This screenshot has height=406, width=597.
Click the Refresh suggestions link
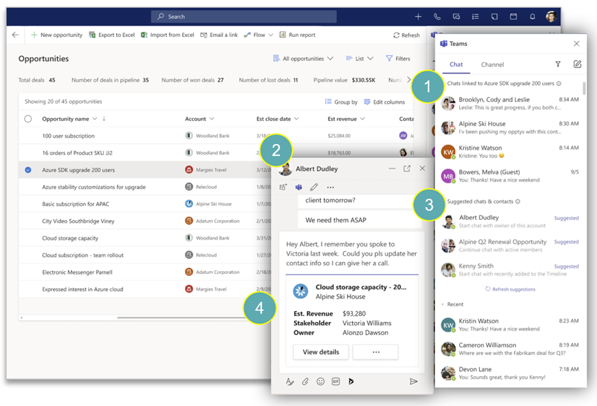tap(510, 289)
